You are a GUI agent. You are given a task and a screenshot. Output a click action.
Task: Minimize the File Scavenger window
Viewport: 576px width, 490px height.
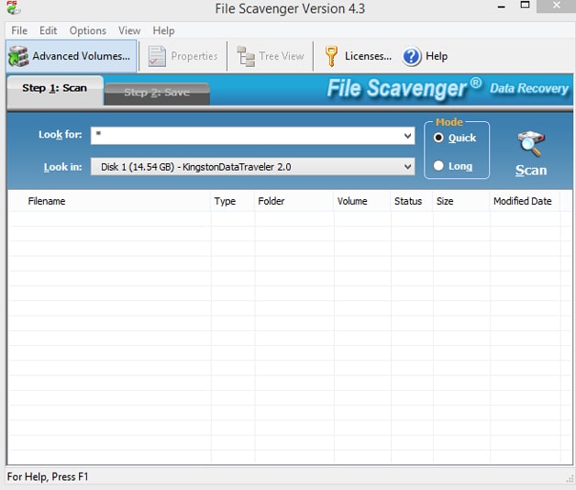(x=502, y=6)
